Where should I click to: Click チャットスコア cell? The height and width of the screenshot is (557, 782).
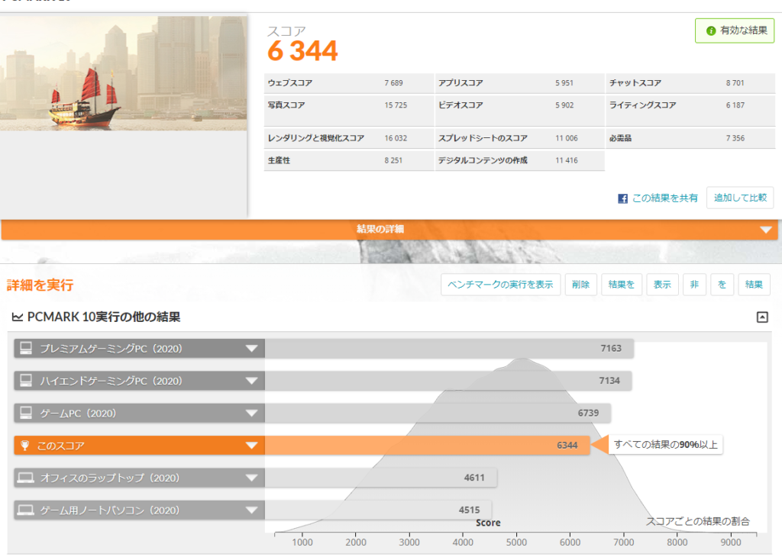click(x=690, y=83)
